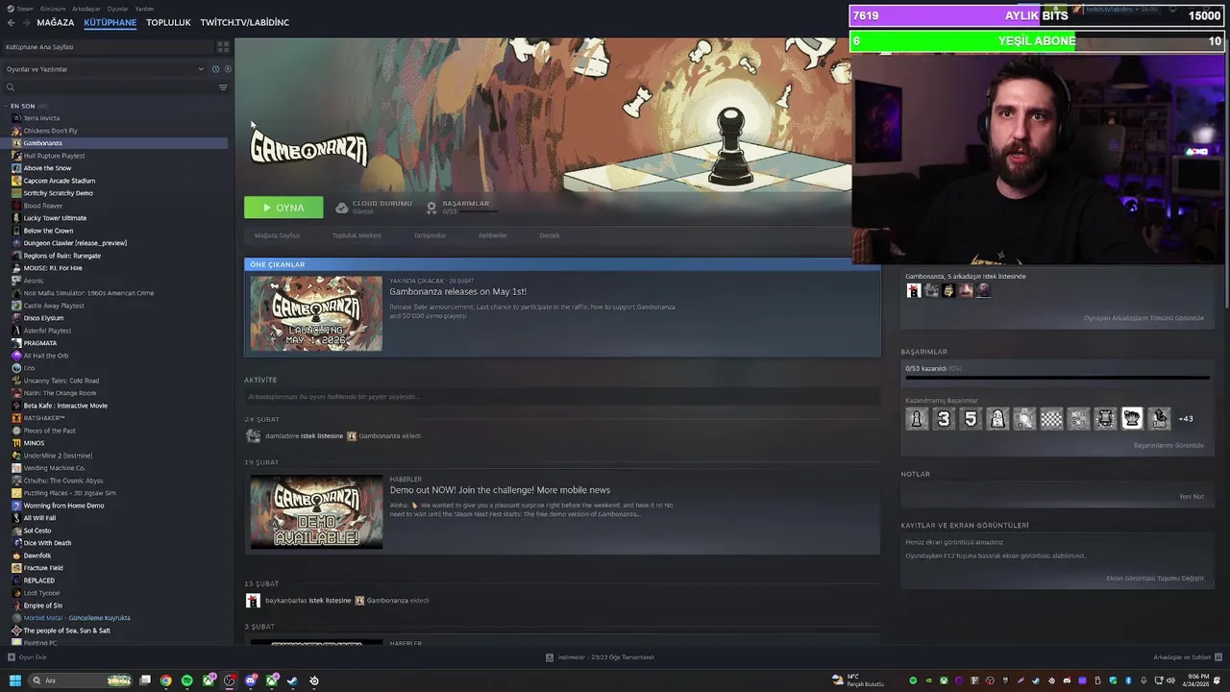1230x692 pixels.
Task: Switch to the MAĞAZA tab
Action: pyautogui.click(x=55, y=22)
